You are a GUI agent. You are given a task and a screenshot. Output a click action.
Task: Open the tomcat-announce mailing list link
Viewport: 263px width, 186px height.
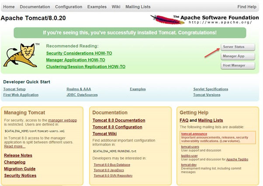click(x=194, y=134)
